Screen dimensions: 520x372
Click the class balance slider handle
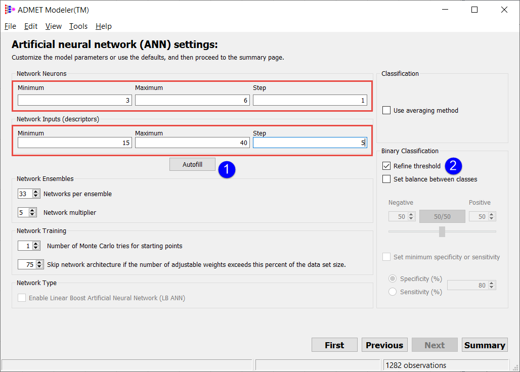pos(442,231)
